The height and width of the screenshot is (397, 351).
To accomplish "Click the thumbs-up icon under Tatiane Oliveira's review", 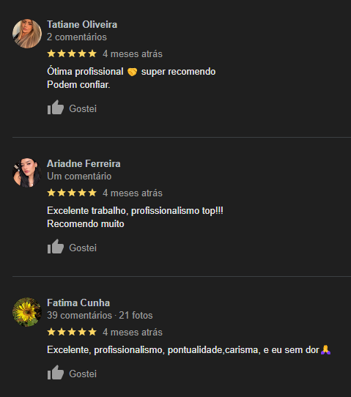I will 56,108.
